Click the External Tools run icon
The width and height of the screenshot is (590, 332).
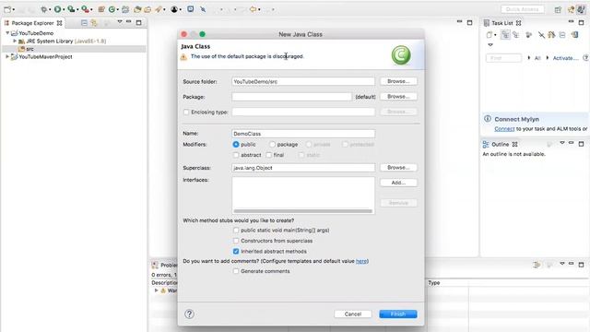86,9
